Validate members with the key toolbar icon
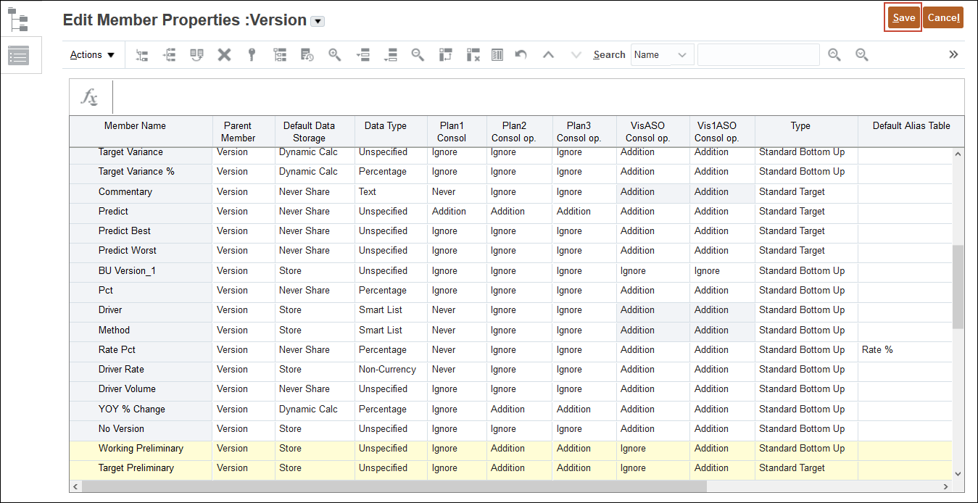The width and height of the screenshot is (978, 503). pyautogui.click(x=252, y=54)
